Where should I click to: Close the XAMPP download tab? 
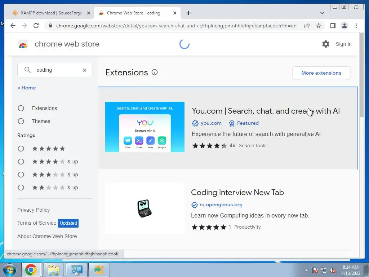coord(89,13)
